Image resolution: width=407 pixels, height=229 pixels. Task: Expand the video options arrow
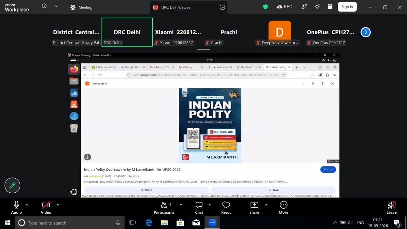58,205
